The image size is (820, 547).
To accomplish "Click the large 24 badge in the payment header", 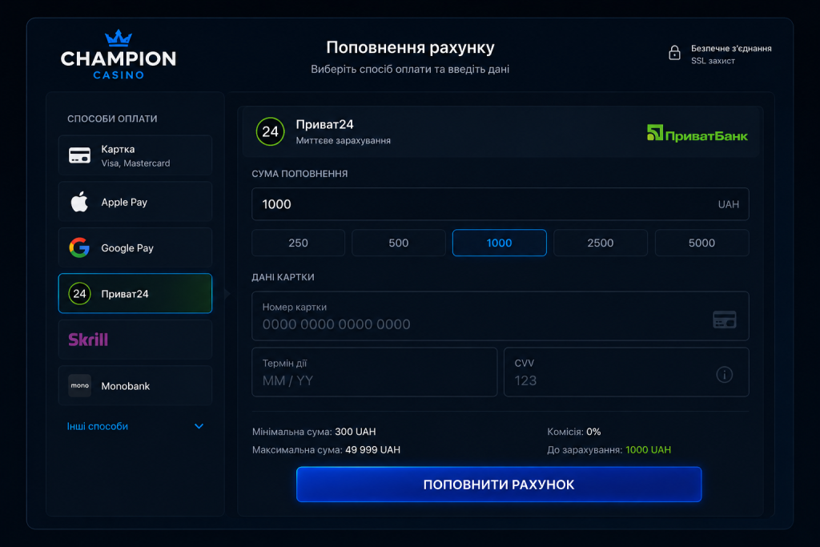I will click(x=271, y=131).
